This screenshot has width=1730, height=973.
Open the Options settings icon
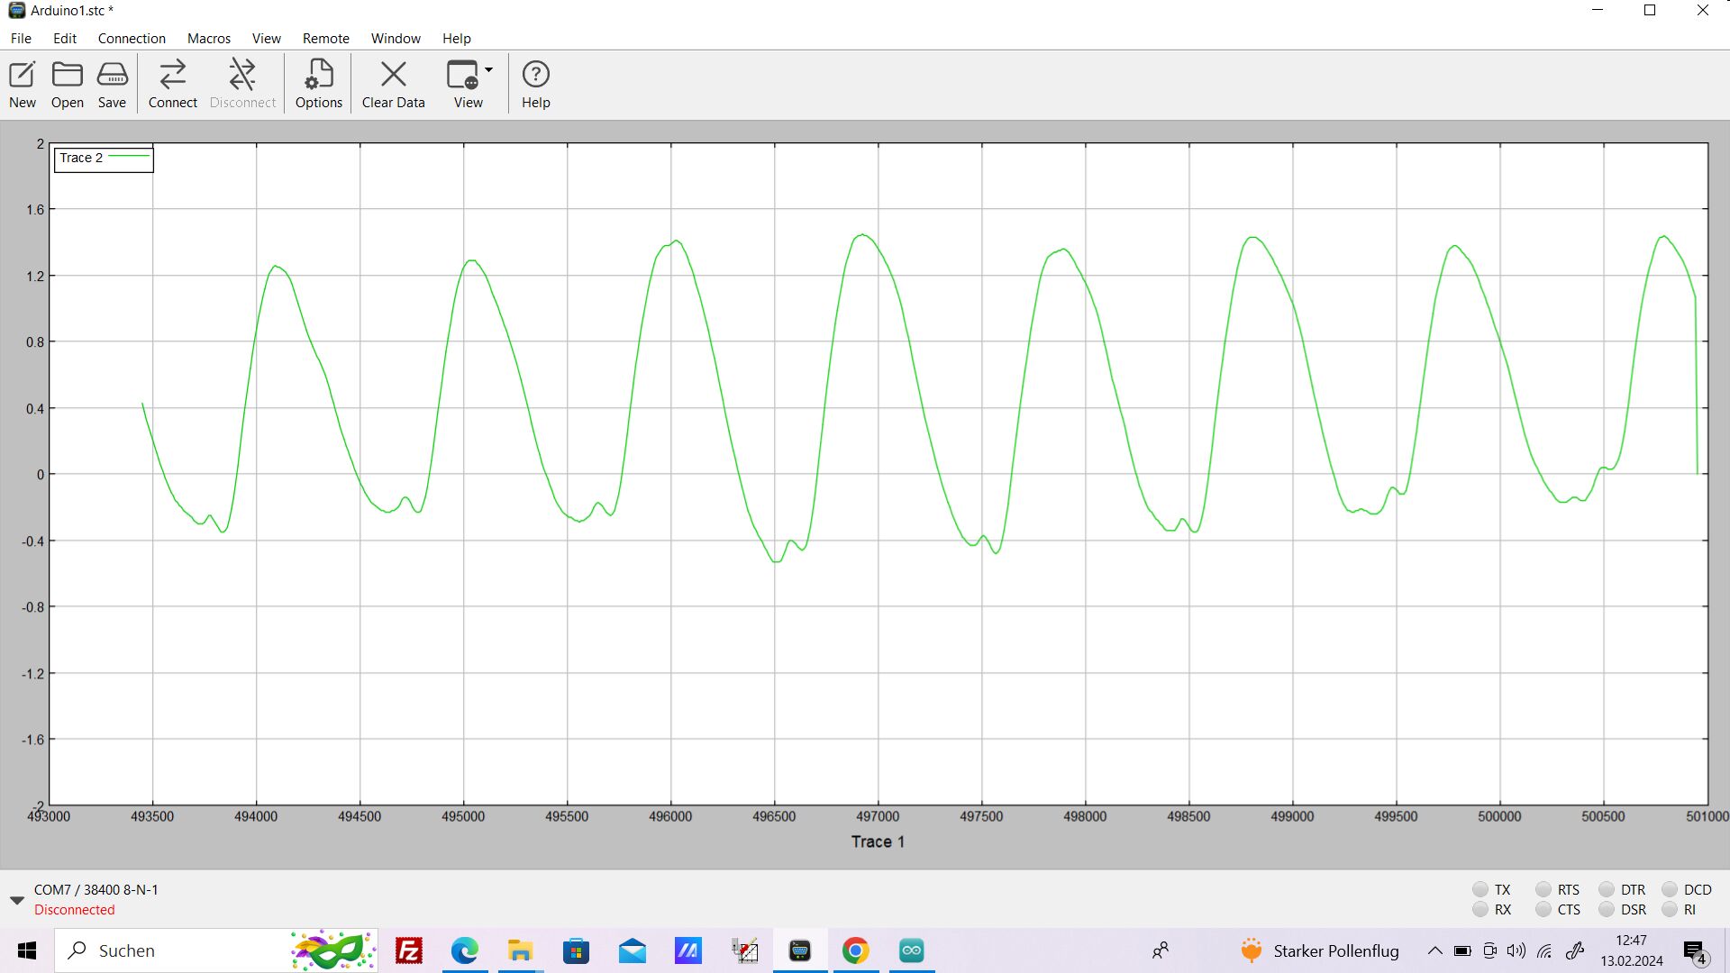coord(318,76)
